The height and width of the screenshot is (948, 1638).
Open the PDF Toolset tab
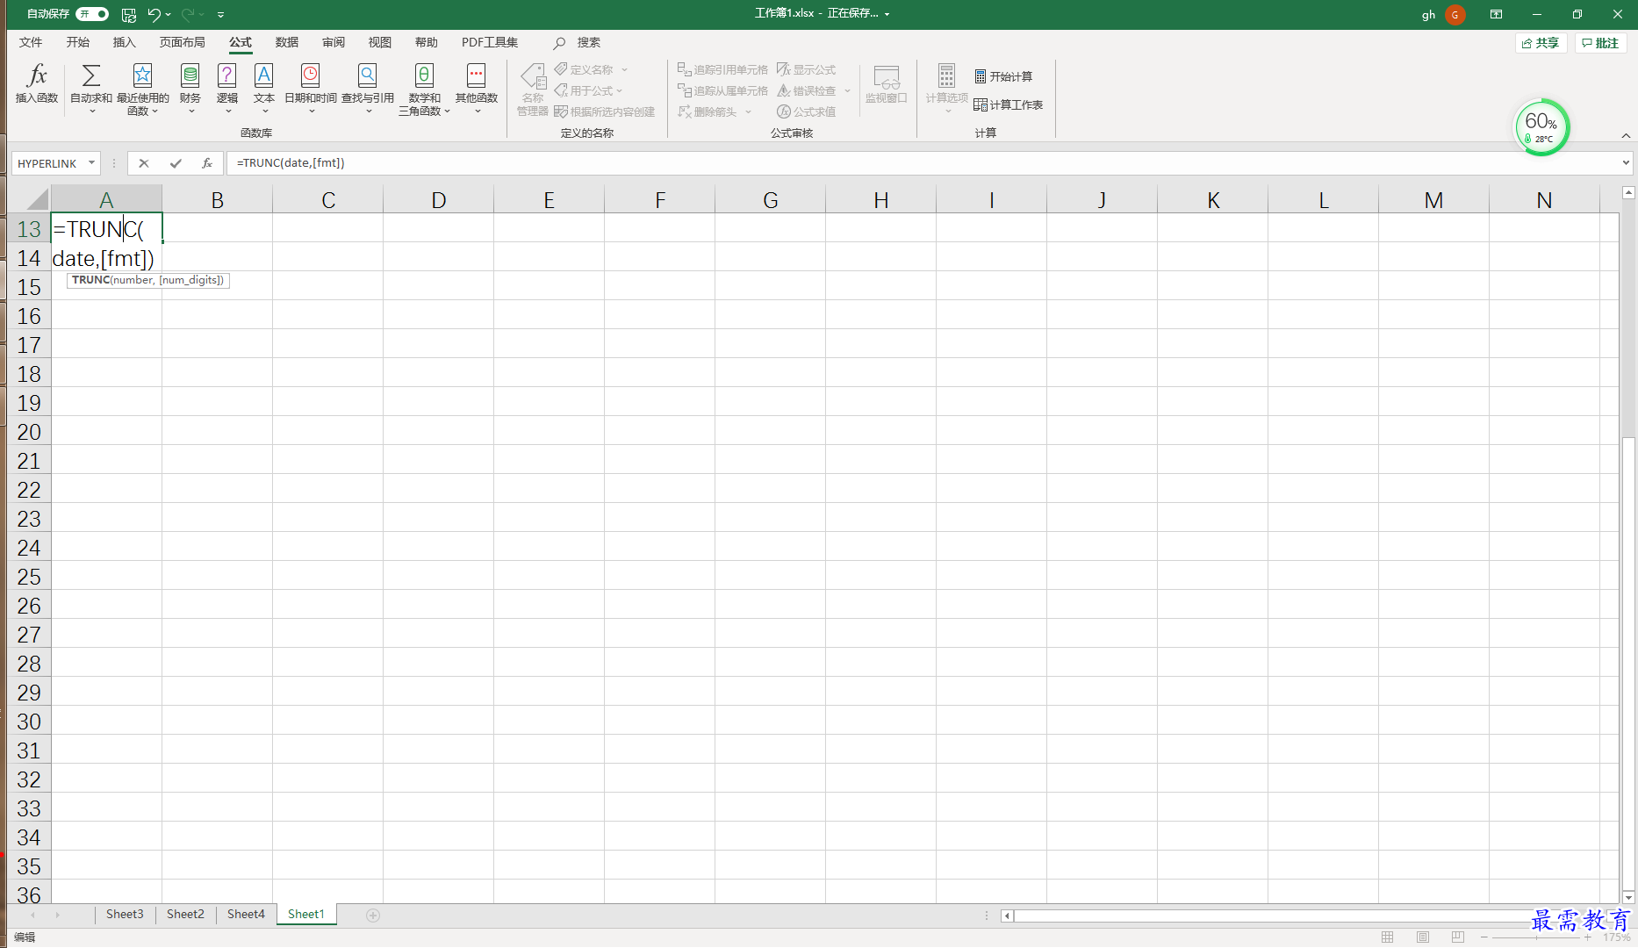pos(489,42)
